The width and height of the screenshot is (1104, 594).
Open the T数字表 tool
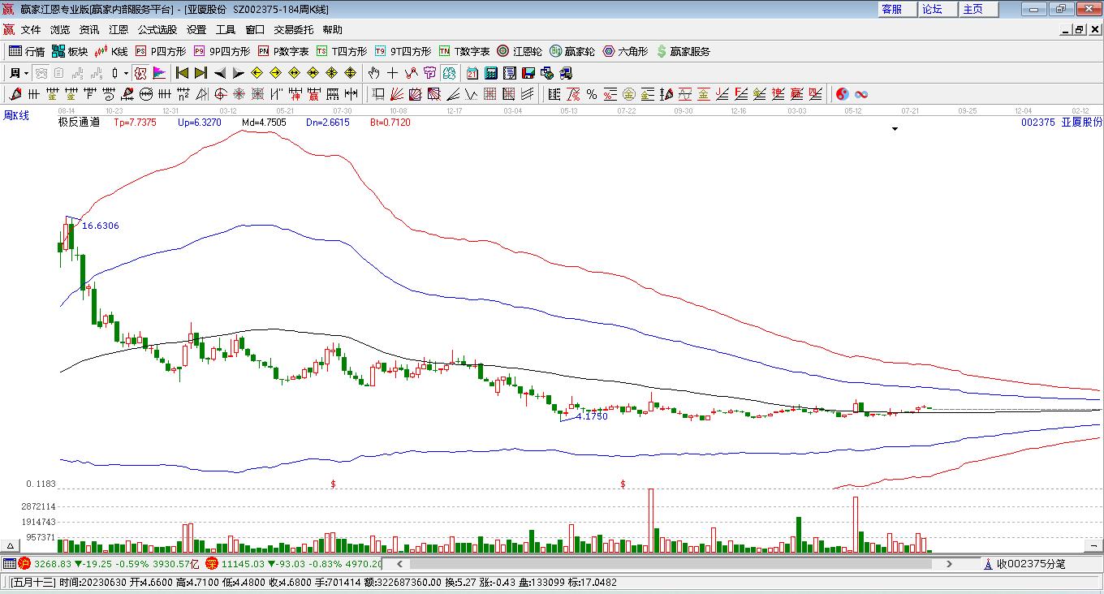tap(464, 51)
